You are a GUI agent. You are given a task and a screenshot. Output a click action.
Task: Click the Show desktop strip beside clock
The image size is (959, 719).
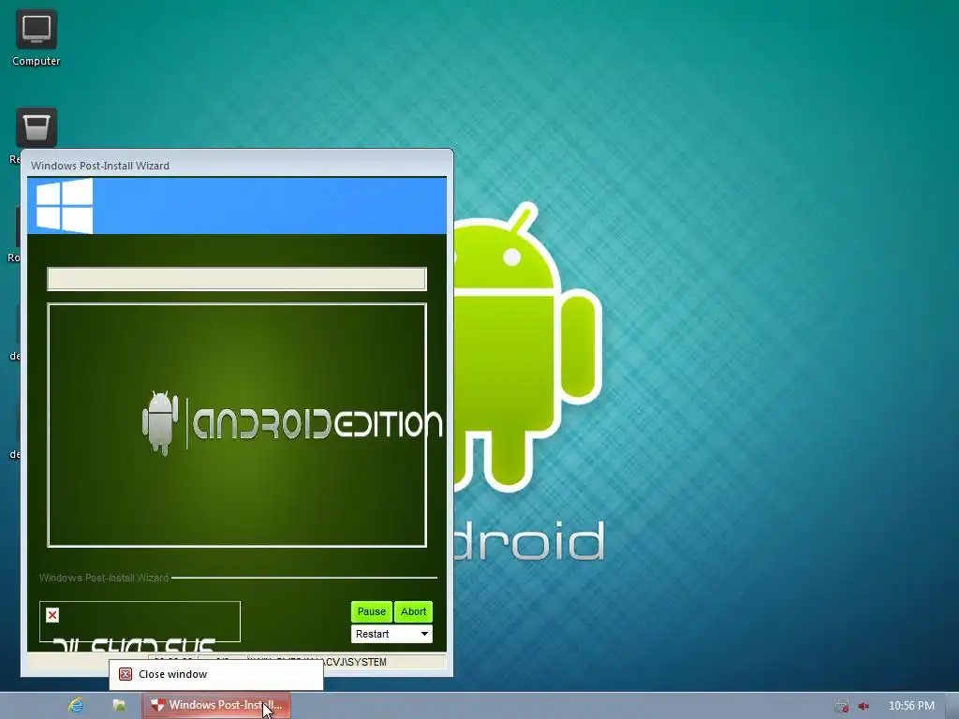pyautogui.click(x=953, y=706)
